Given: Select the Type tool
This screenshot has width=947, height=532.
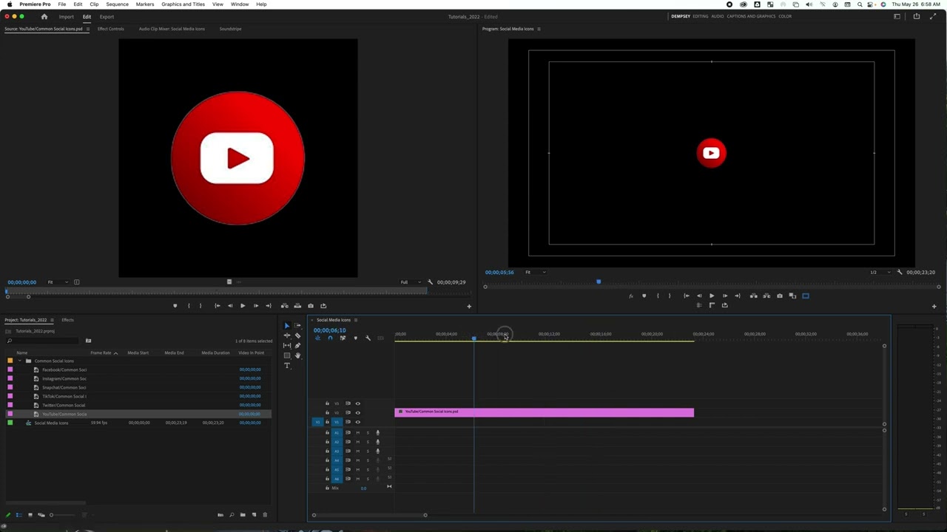Looking at the screenshot, I should [x=287, y=365].
